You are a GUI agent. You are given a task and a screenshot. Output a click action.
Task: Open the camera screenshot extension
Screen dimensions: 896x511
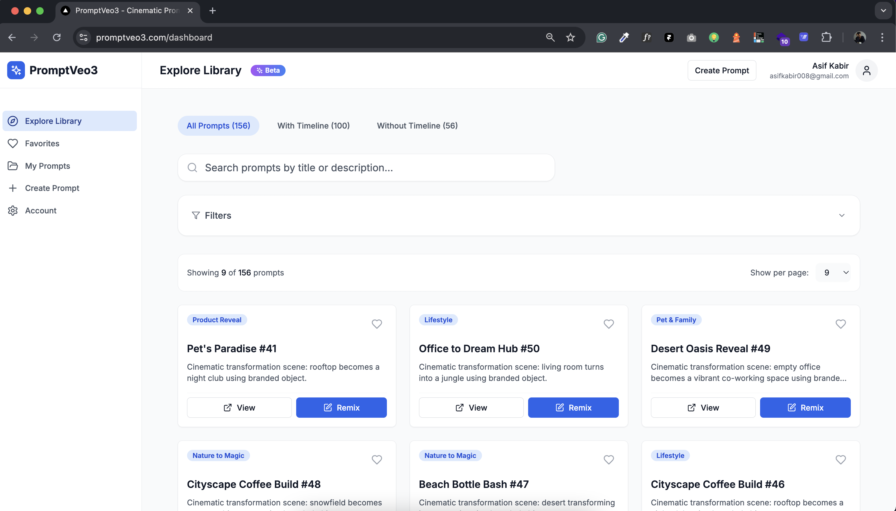(691, 37)
